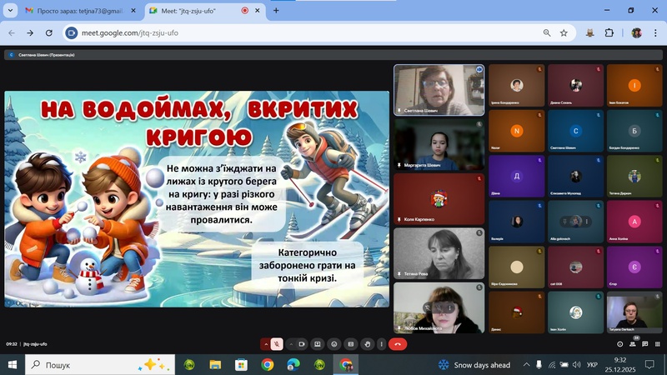Click the share screen icon
The image size is (667, 375).
click(351, 343)
